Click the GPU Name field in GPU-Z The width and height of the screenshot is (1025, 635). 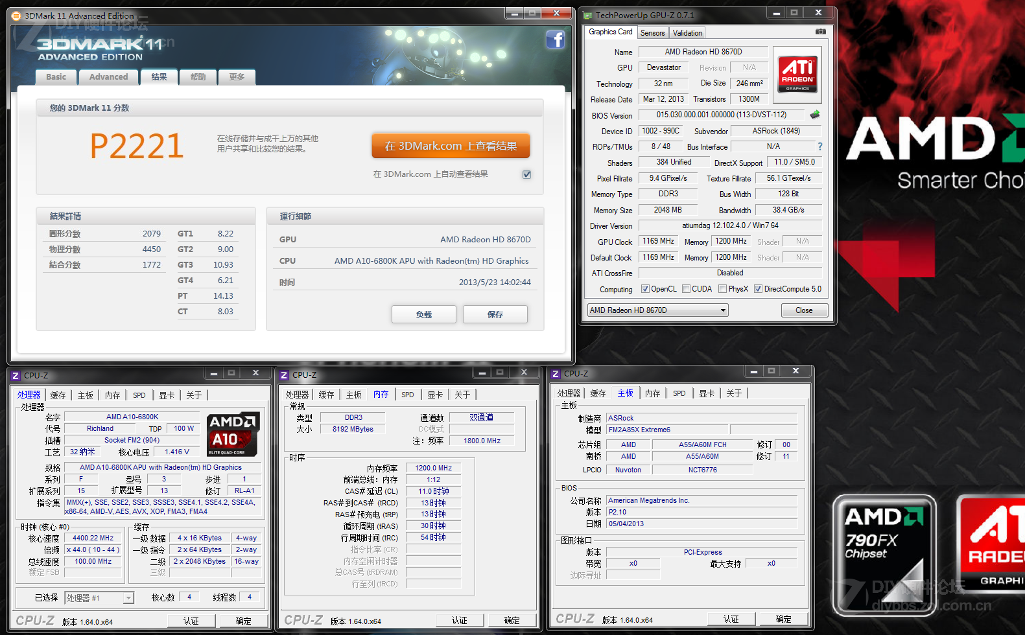703,52
